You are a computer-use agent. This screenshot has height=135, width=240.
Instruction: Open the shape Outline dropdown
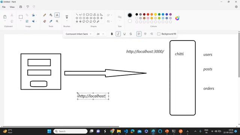click(x=109, y=15)
